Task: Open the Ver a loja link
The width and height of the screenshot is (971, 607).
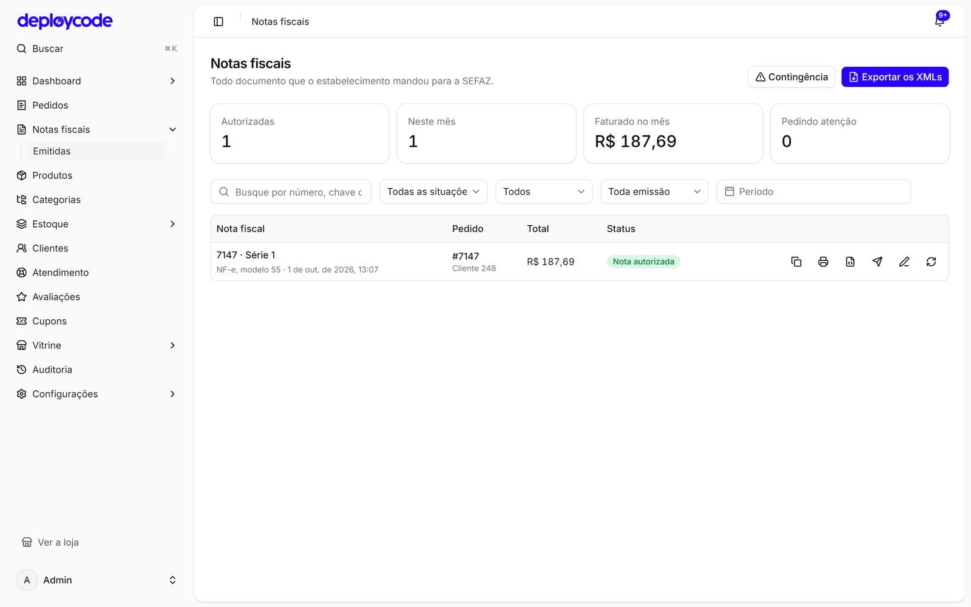Action: click(50, 542)
